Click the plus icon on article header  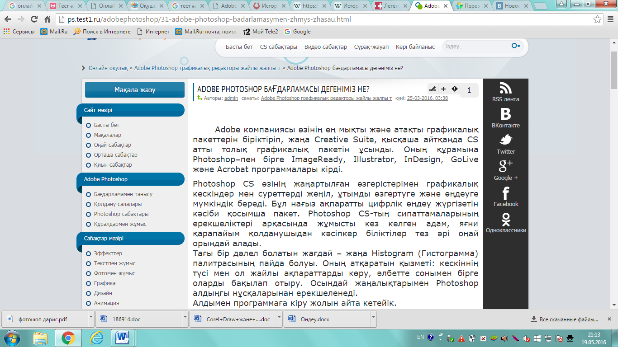(x=443, y=89)
